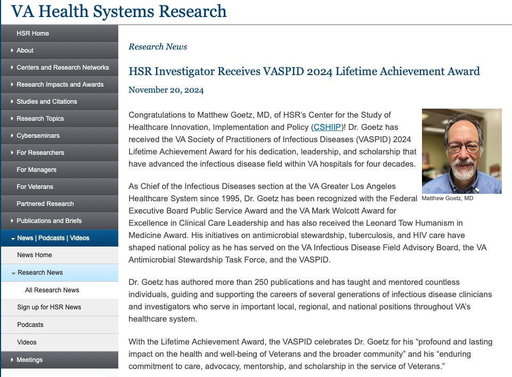Expand Centers and Research Networks arrow
This screenshot has height=377, width=512.
12,67
